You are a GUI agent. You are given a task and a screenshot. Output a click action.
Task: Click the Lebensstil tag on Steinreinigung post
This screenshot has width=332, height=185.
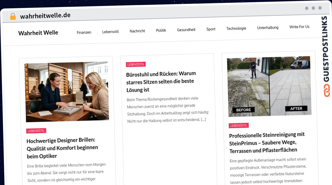[x=239, y=125]
